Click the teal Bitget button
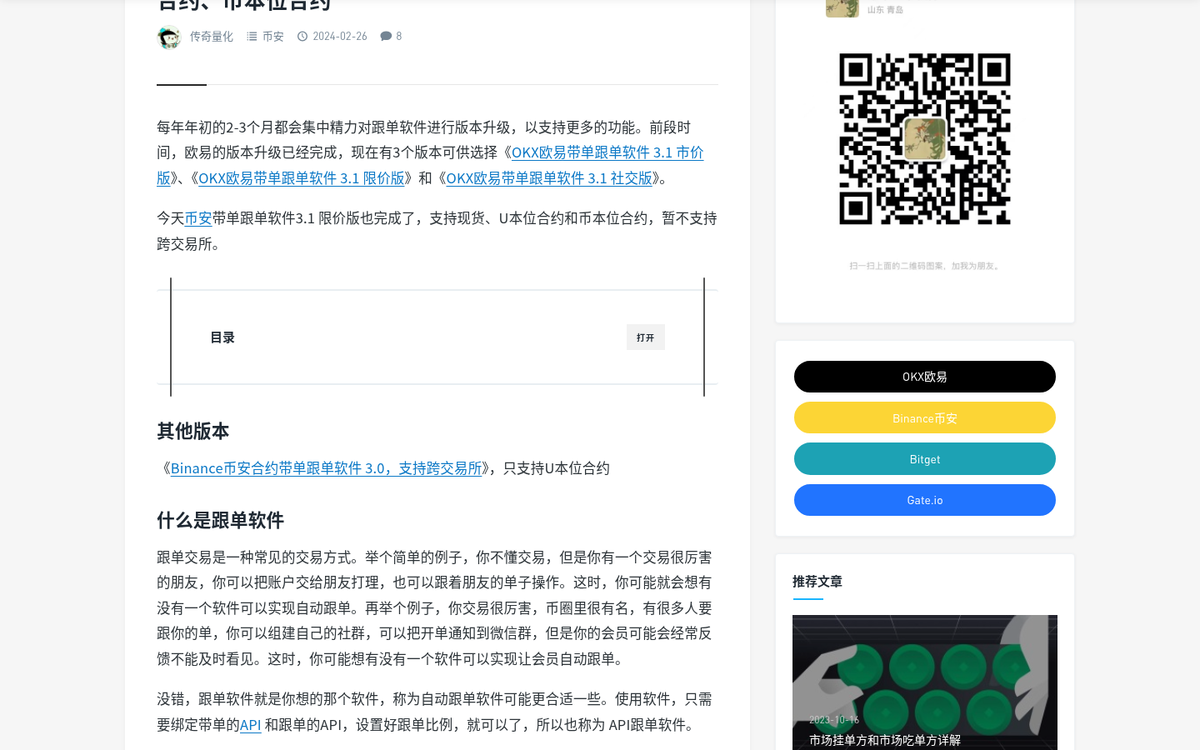 tap(925, 459)
